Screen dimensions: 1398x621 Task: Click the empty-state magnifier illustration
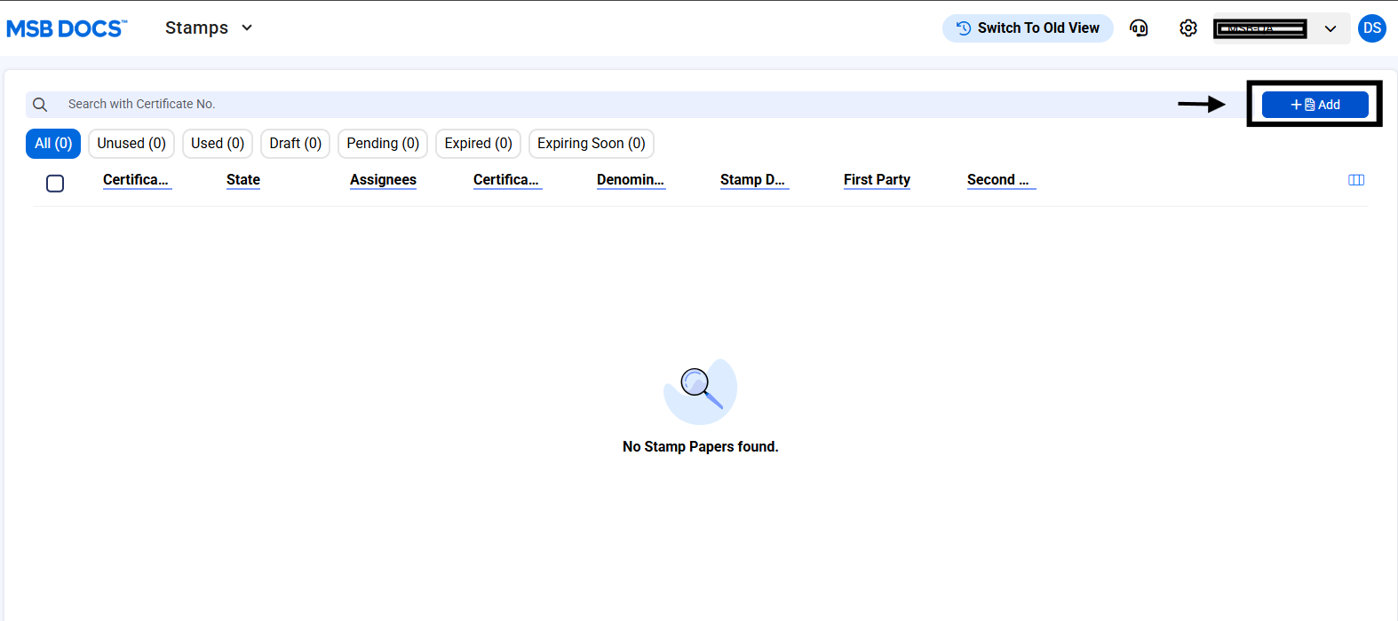(700, 391)
